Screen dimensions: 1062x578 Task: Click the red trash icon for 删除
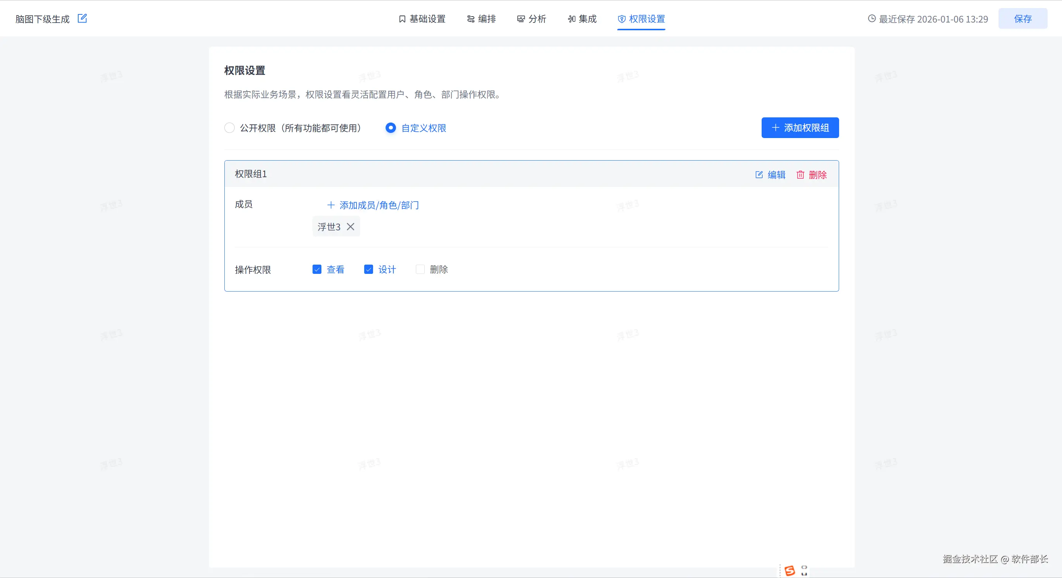pos(800,175)
